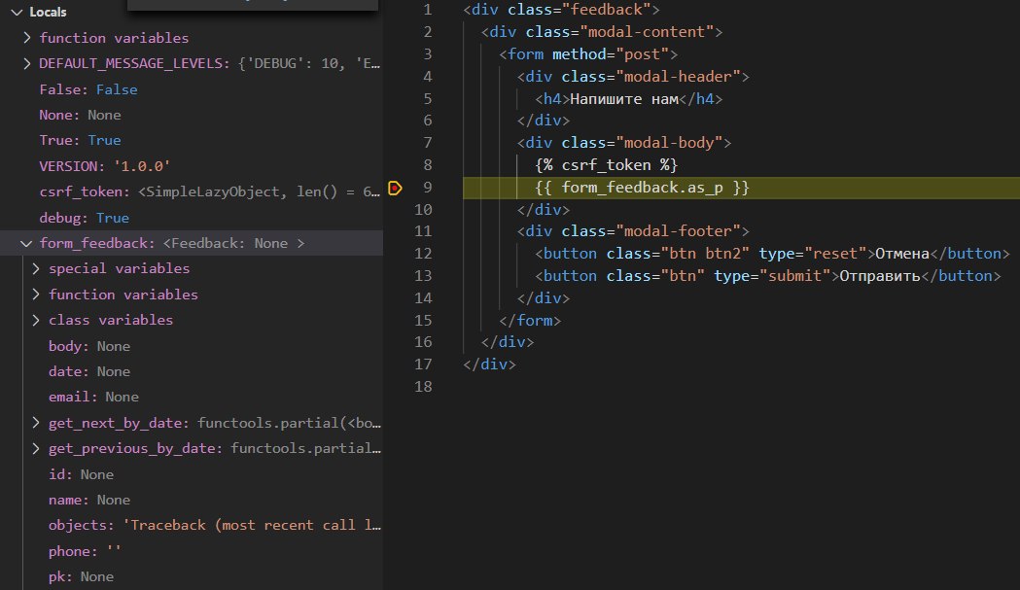
Task: Click the div class="modal-footer" code line
Action: 633,231
